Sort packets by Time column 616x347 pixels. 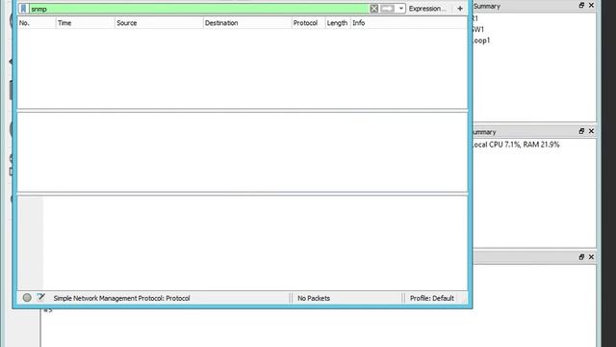(86, 23)
